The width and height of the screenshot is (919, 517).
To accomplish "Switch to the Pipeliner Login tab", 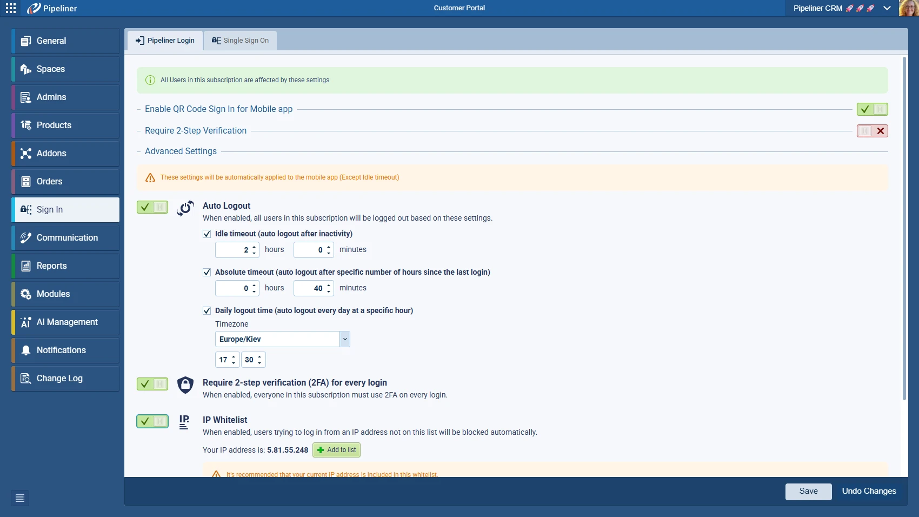I will [165, 41].
